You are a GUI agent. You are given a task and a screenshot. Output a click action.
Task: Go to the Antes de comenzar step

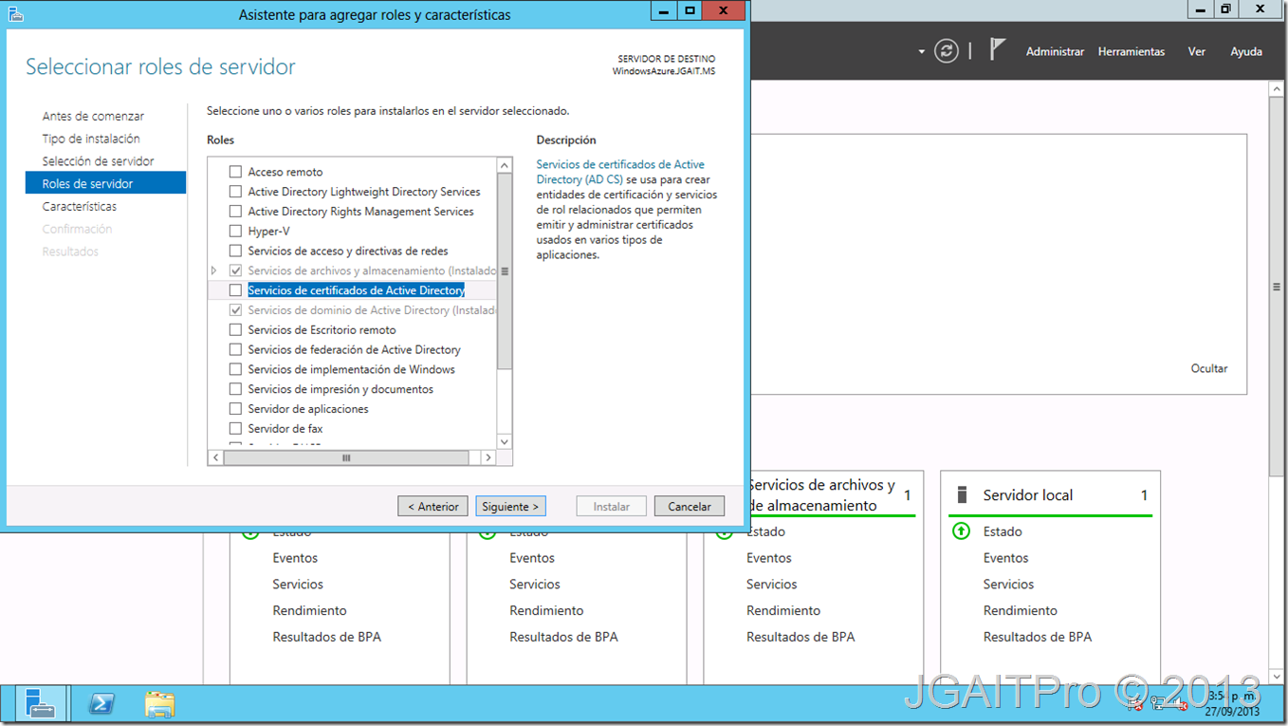pyautogui.click(x=93, y=116)
